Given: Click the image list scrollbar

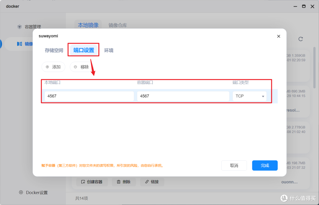Looking at the screenshot, I should 314,68.
